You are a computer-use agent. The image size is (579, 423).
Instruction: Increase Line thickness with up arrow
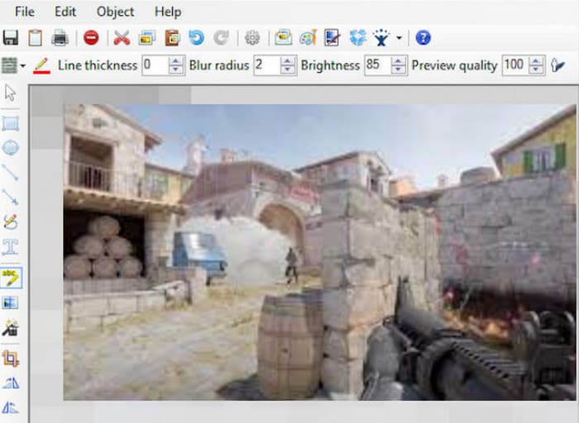(x=176, y=61)
